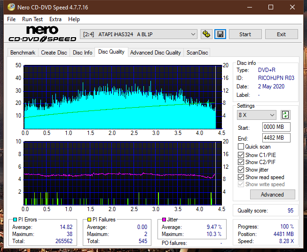Viewport: 307px width, 252px height.
Task: Open the drive selection dropdown
Action: [x=139, y=34]
